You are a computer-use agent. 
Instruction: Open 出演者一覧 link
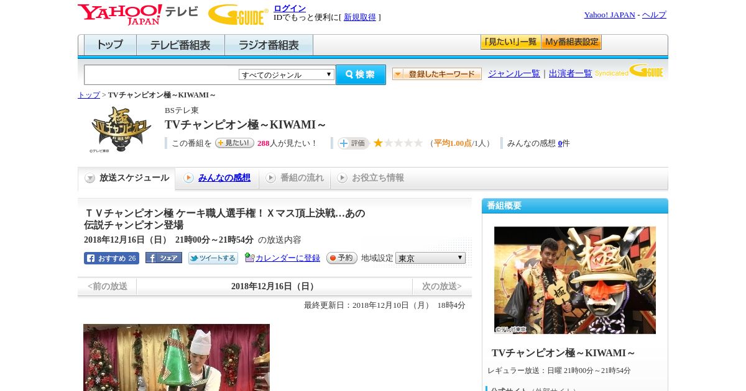[571, 74]
